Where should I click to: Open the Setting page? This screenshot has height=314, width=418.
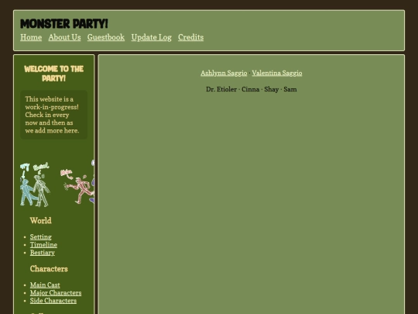41,236
